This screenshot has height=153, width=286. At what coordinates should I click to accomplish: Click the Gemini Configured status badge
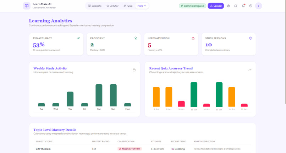pos(192,6)
